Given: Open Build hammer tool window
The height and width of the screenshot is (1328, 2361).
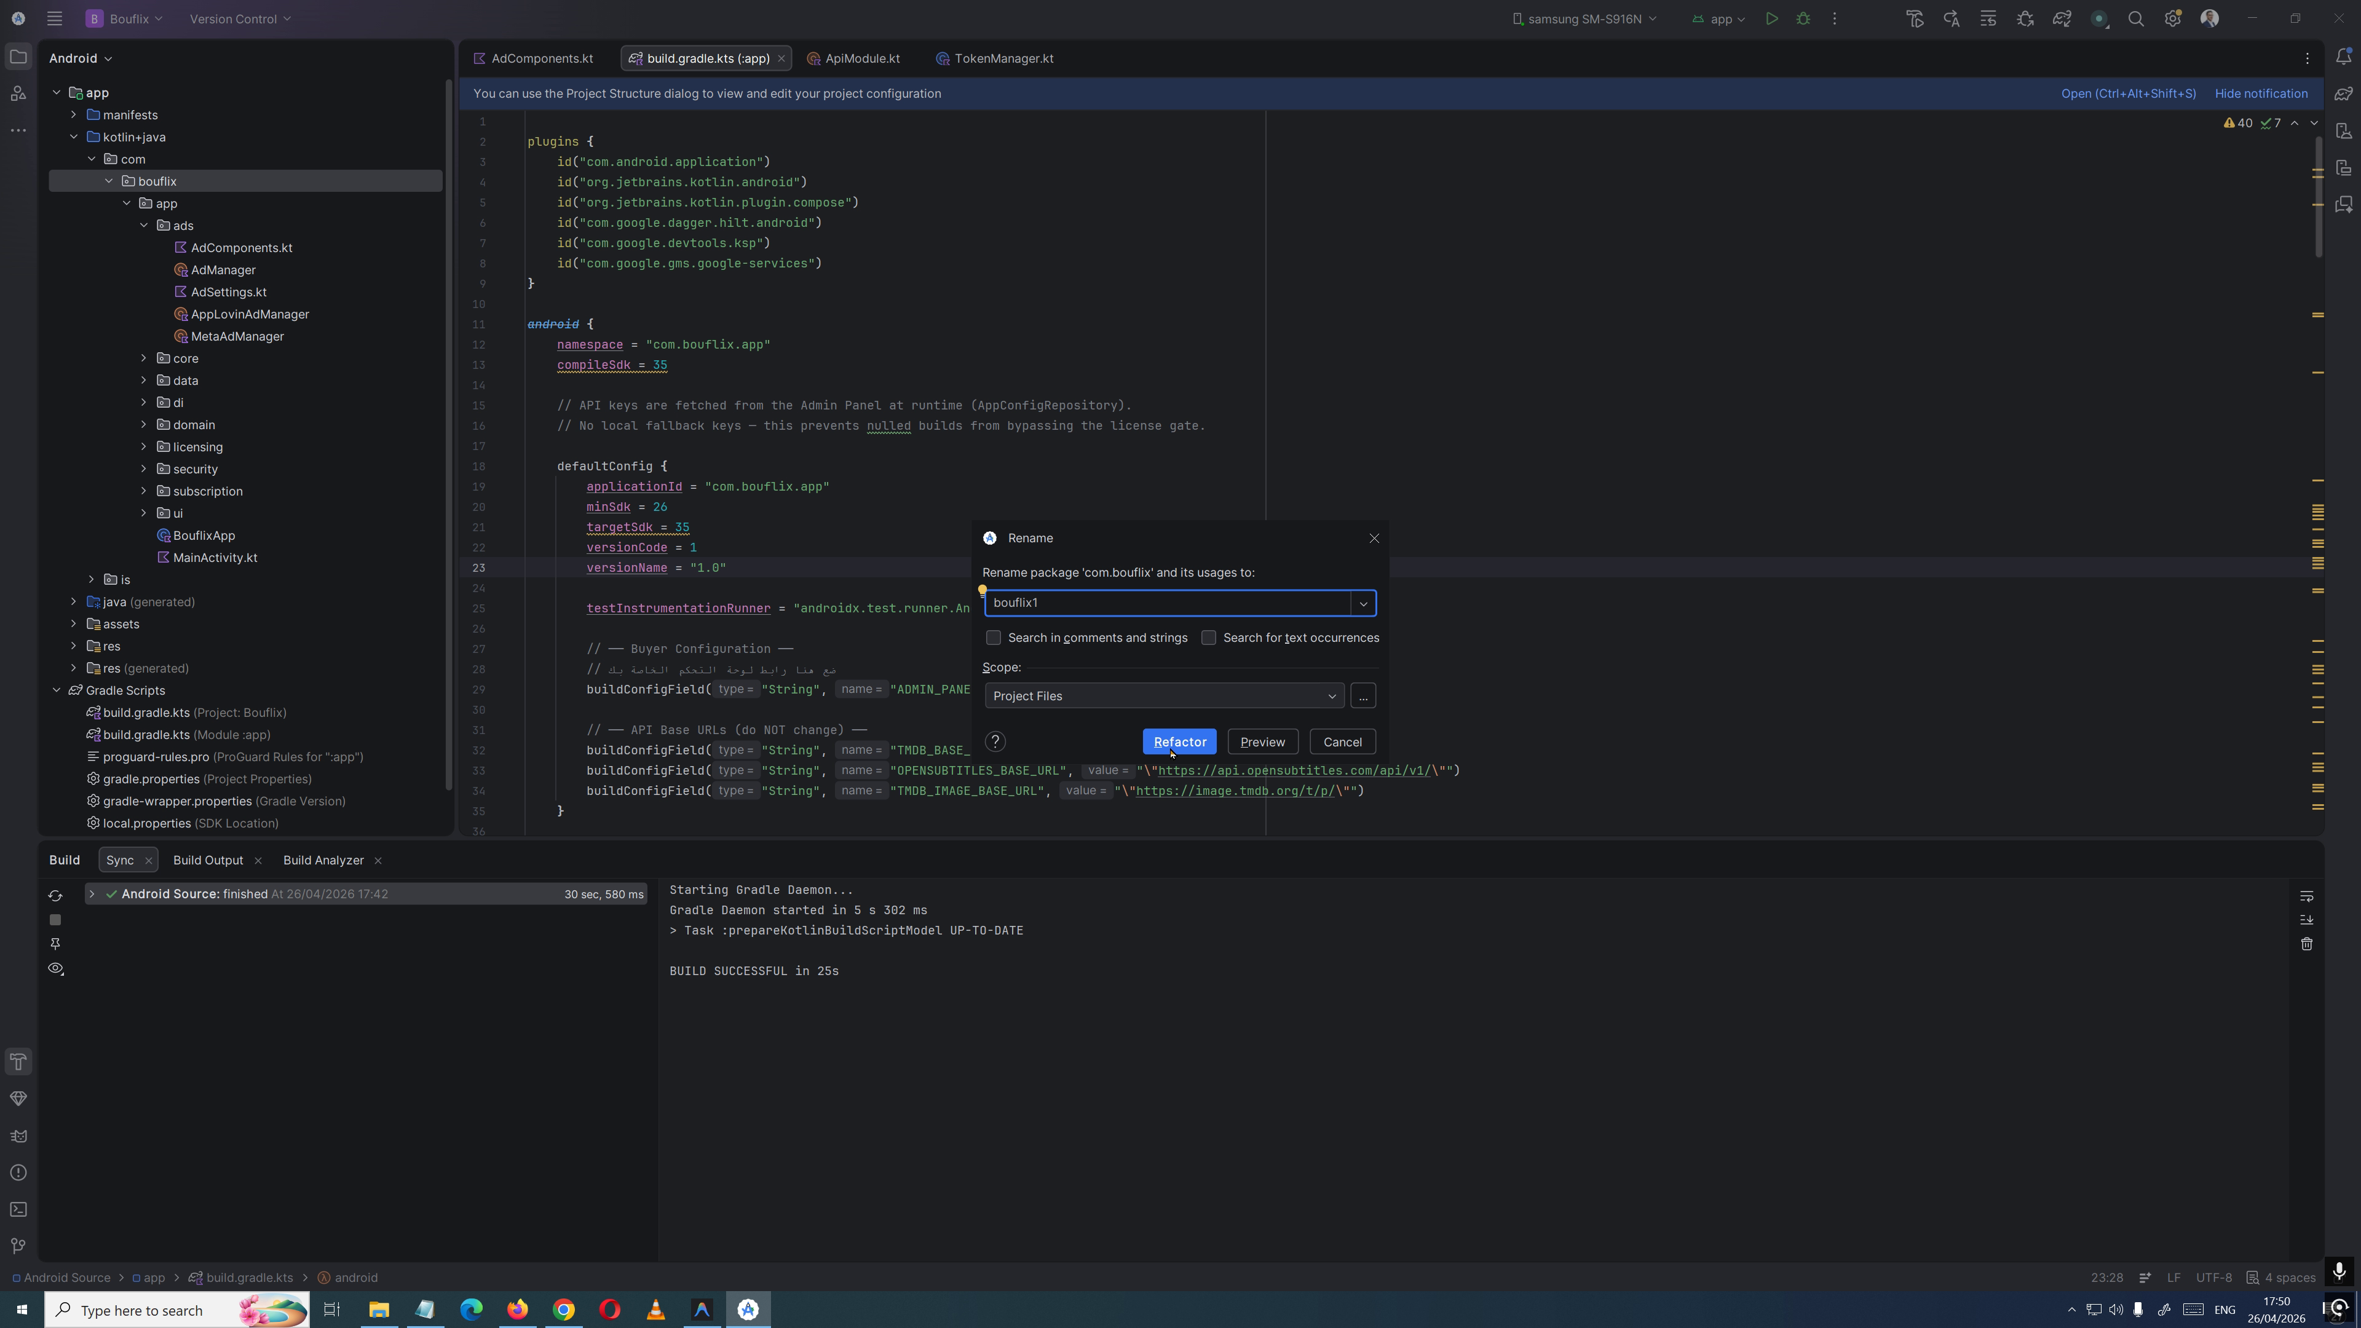Looking at the screenshot, I should click(x=18, y=1061).
